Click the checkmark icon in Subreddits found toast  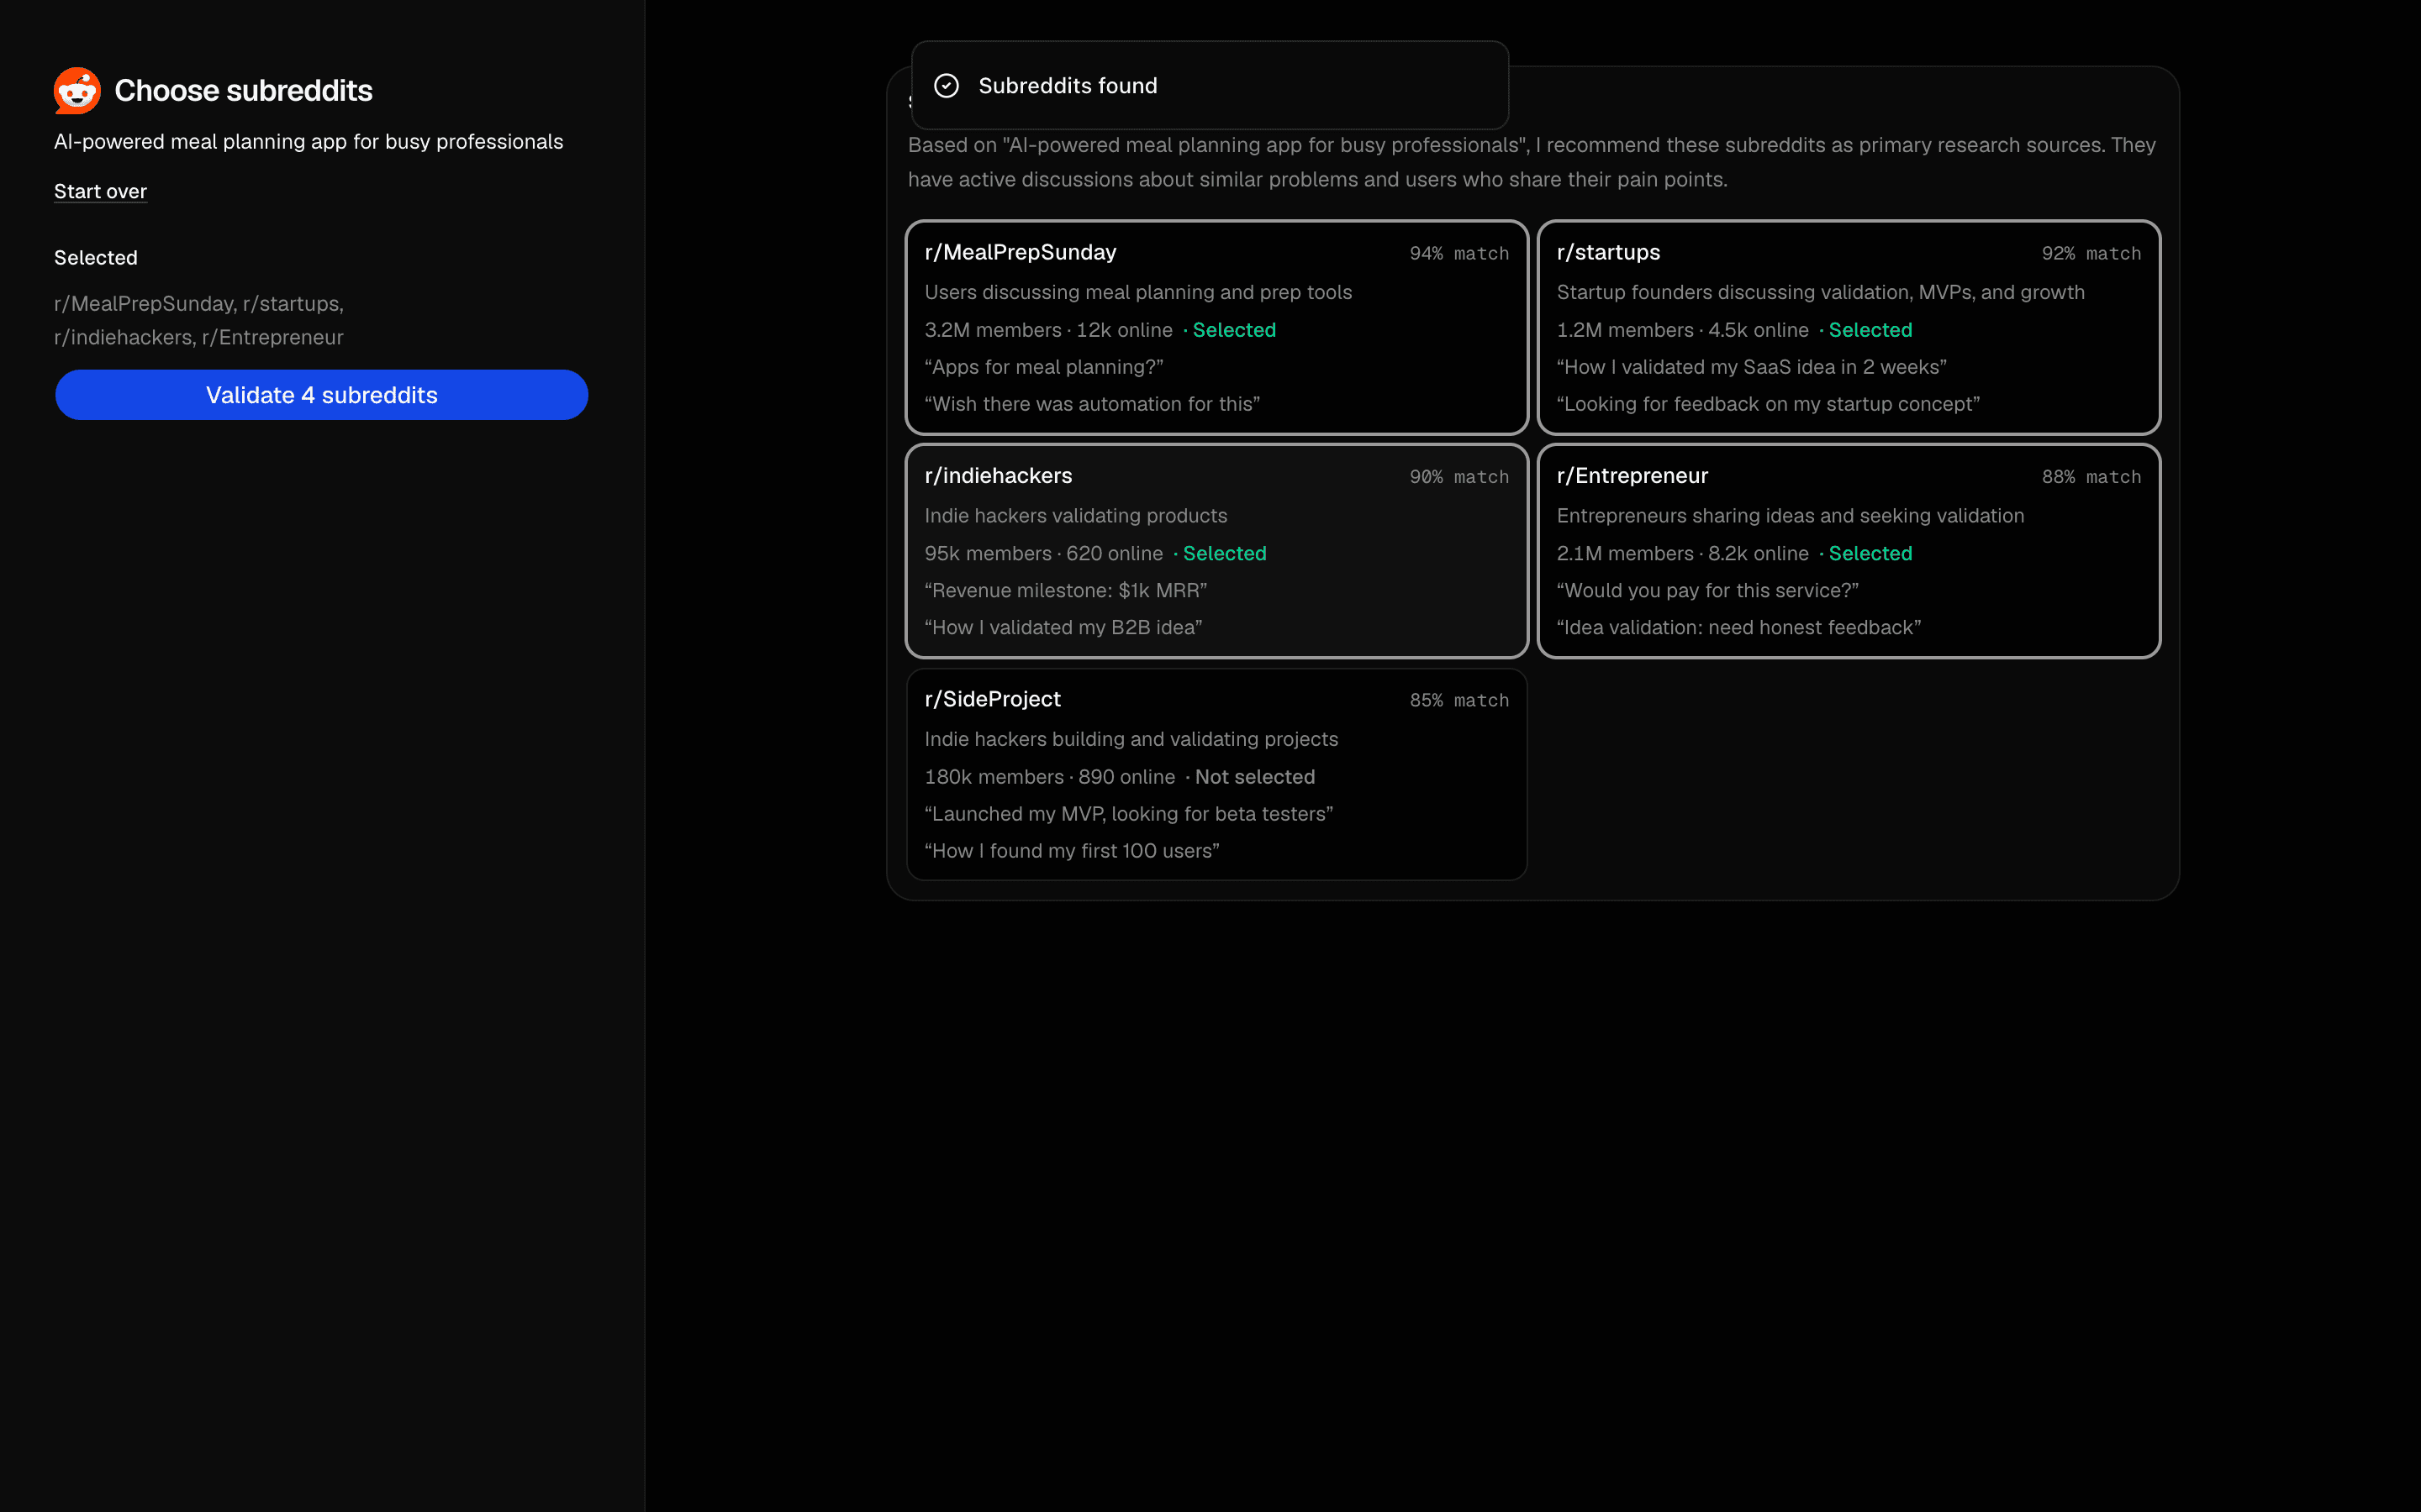point(947,86)
